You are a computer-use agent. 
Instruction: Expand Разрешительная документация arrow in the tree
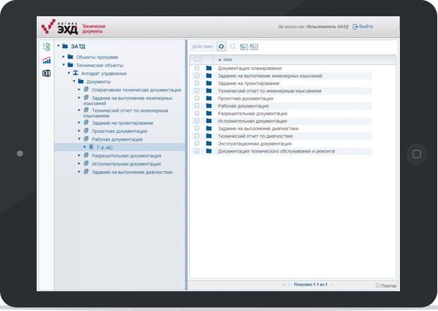pos(80,155)
